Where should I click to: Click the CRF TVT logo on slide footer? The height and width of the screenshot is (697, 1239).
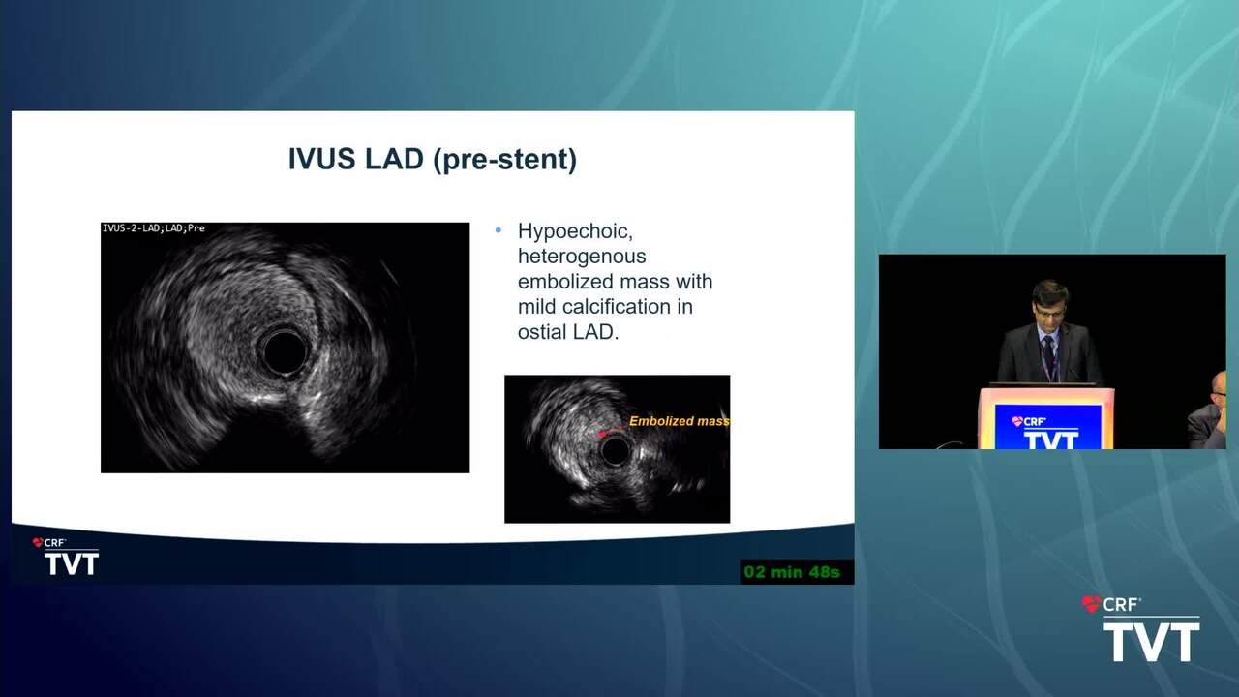coord(65,557)
